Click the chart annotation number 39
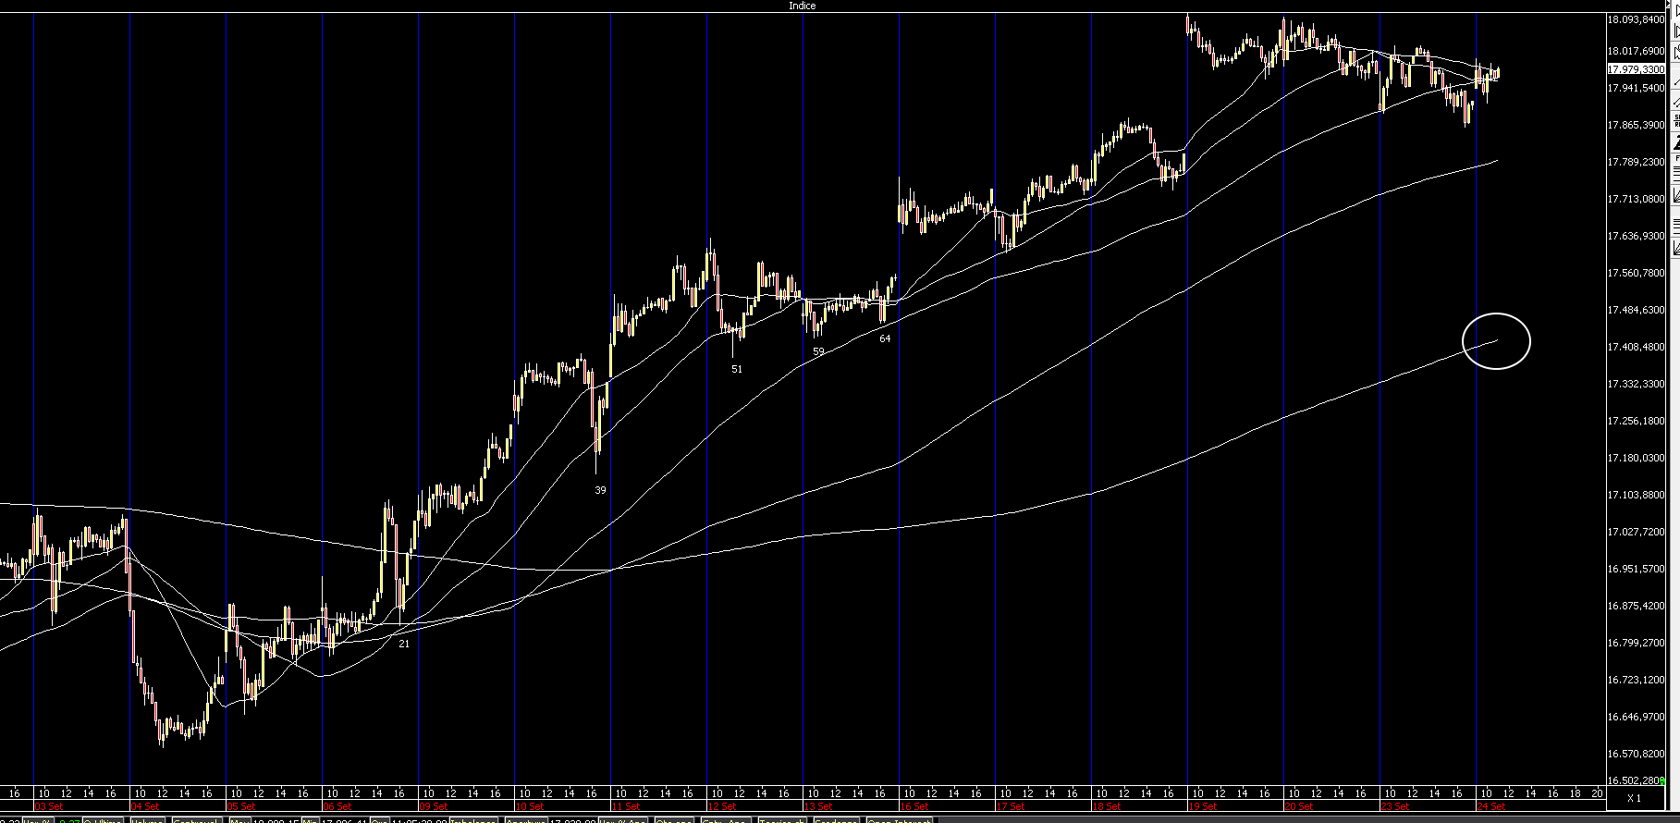Viewport: 1680px width, 823px height. pos(600,490)
